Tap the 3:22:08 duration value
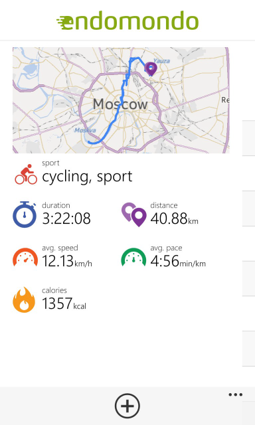This screenshot has height=425, width=255. click(x=66, y=218)
